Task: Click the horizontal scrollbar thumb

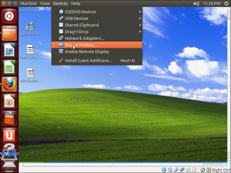Action: tap(113, 165)
